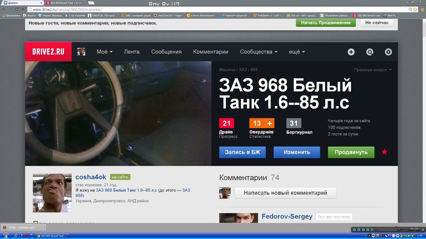Viewport: 426px width, 239px height.
Task: Open the car steering wheel photo
Action: (118, 114)
